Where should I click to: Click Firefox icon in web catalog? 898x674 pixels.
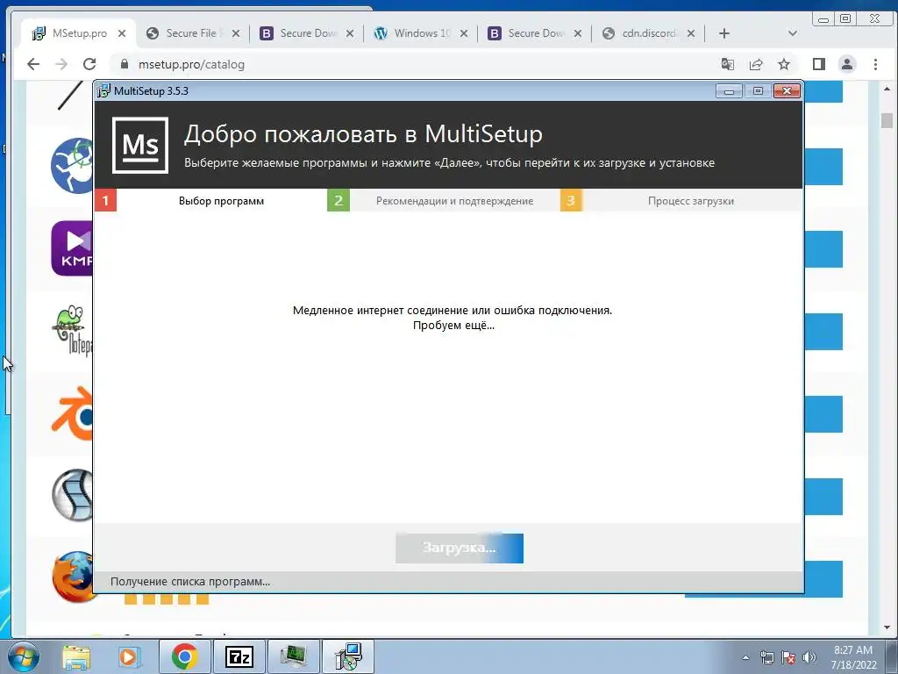click(72, 577)
